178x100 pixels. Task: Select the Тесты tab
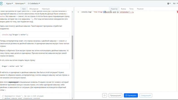coord(131,9)
